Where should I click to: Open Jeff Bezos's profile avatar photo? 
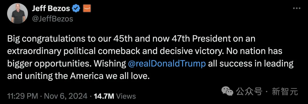point(17,13)
